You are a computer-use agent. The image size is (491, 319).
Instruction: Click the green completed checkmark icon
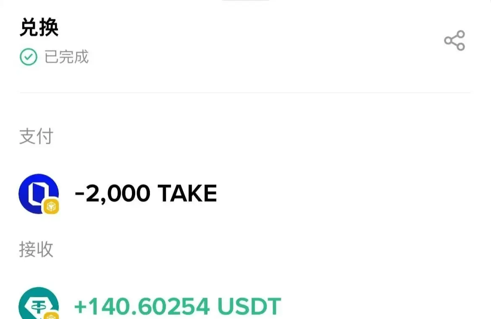tap(29, 57)
